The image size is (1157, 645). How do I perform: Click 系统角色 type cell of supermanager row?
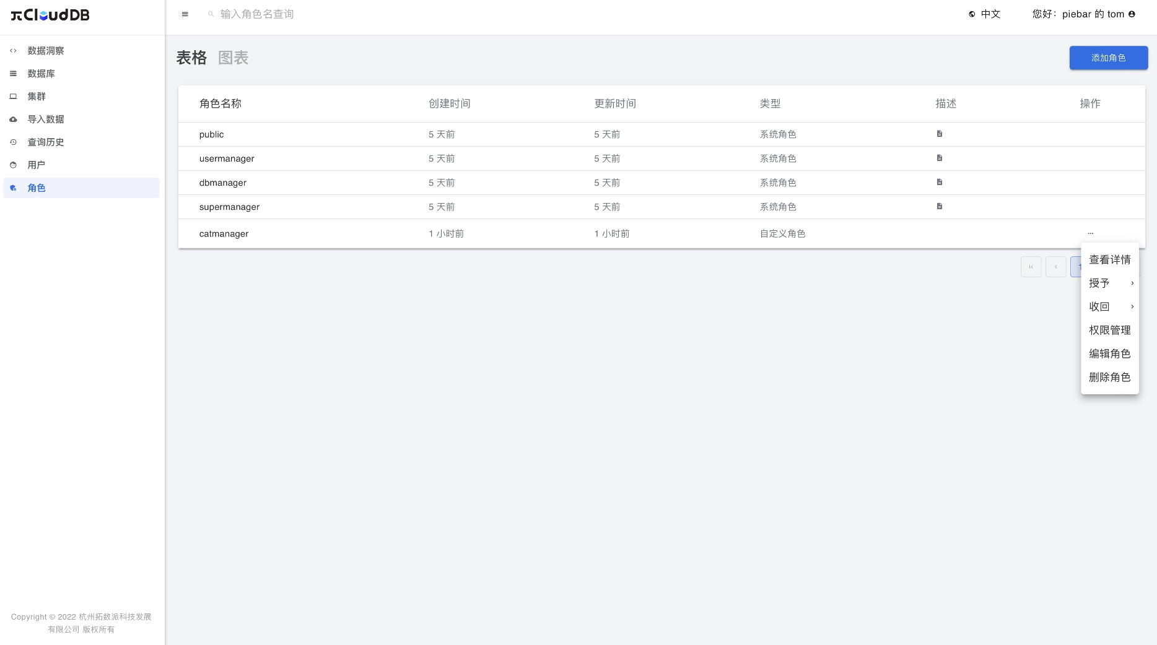point(778,207)
